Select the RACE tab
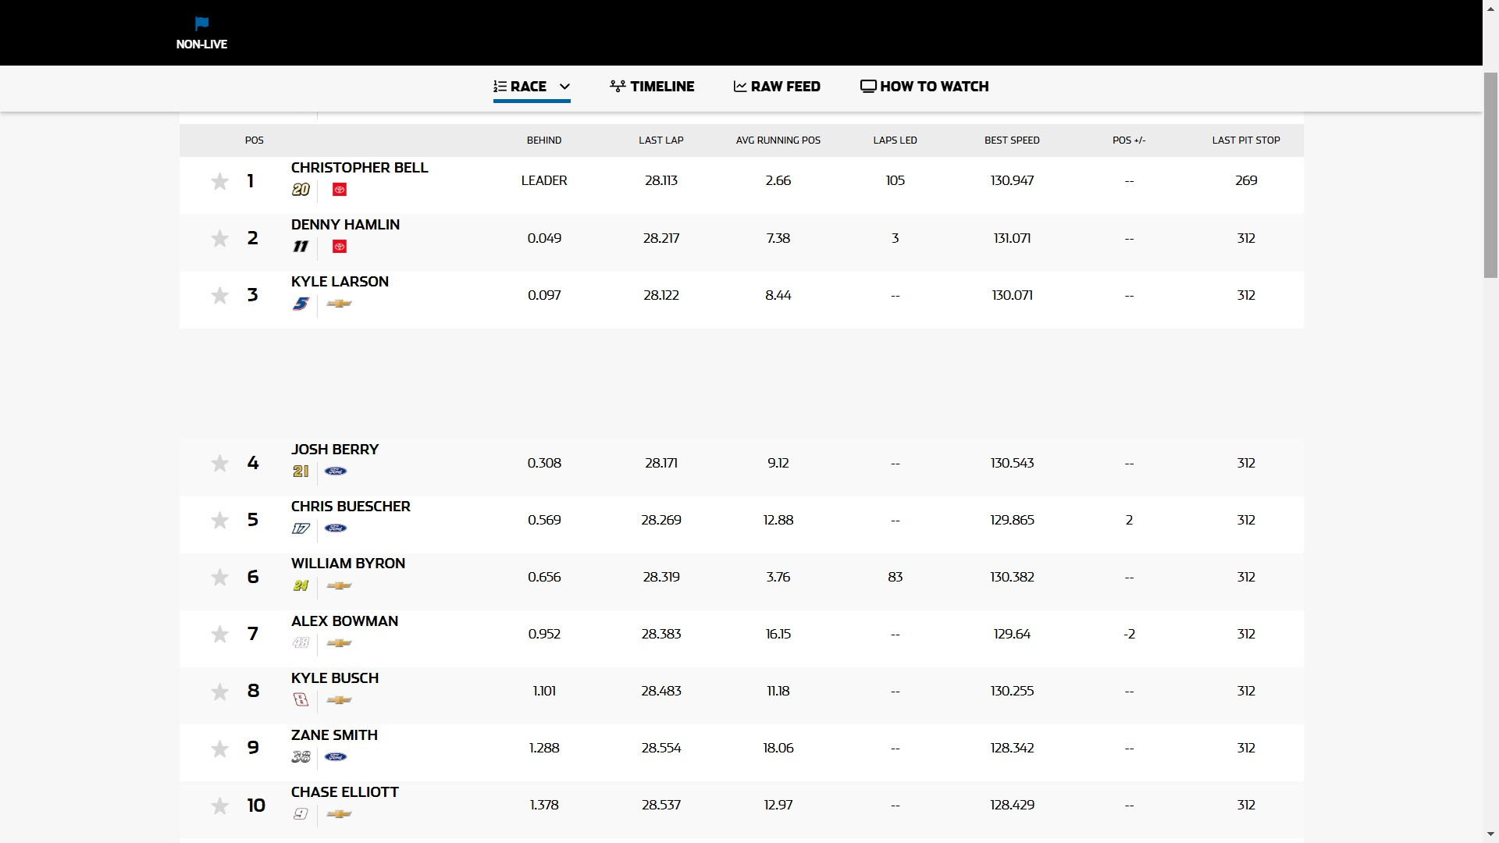 tap(520, 87)
